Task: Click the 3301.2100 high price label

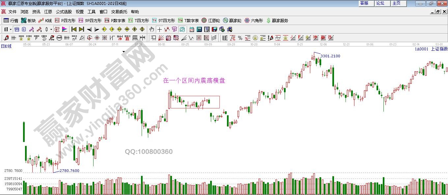Action: [330, 56]
